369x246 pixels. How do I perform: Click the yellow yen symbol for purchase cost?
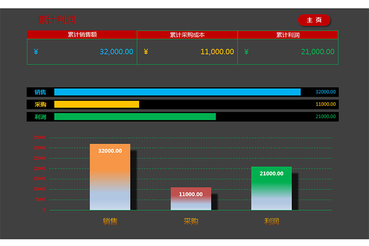coord(146,52)
